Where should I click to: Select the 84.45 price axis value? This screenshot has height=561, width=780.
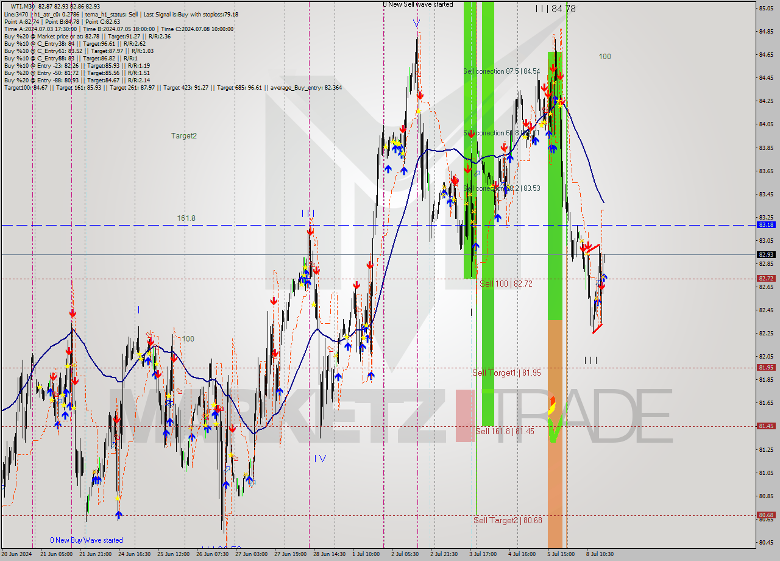pos(765,78)
